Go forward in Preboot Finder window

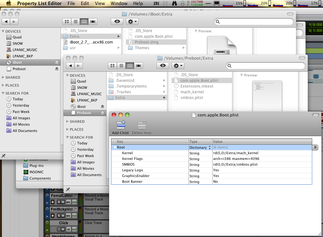click(78, 66)
